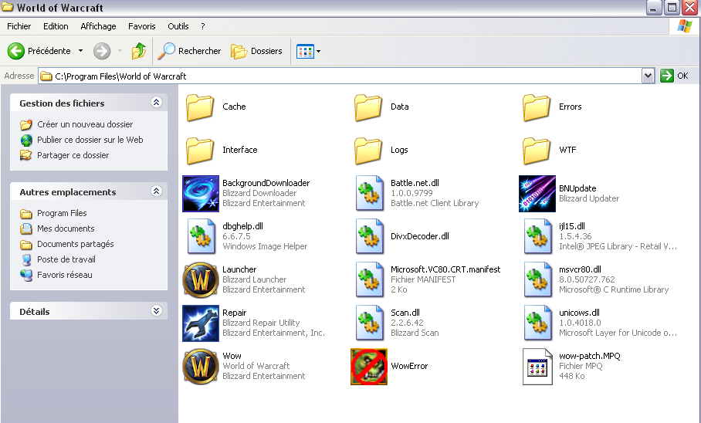Open the Outils menu
Image resolution: width=701 pixels, height=423 pixels.
178,26
